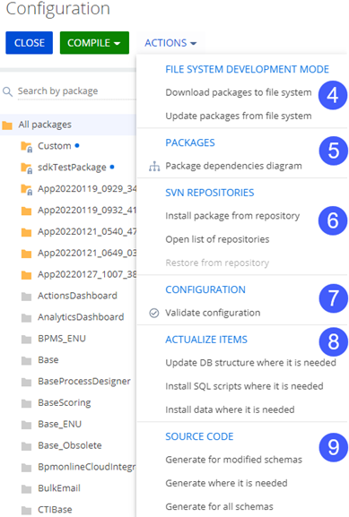
Task: Focus the Search by package field
Action: 76,91
